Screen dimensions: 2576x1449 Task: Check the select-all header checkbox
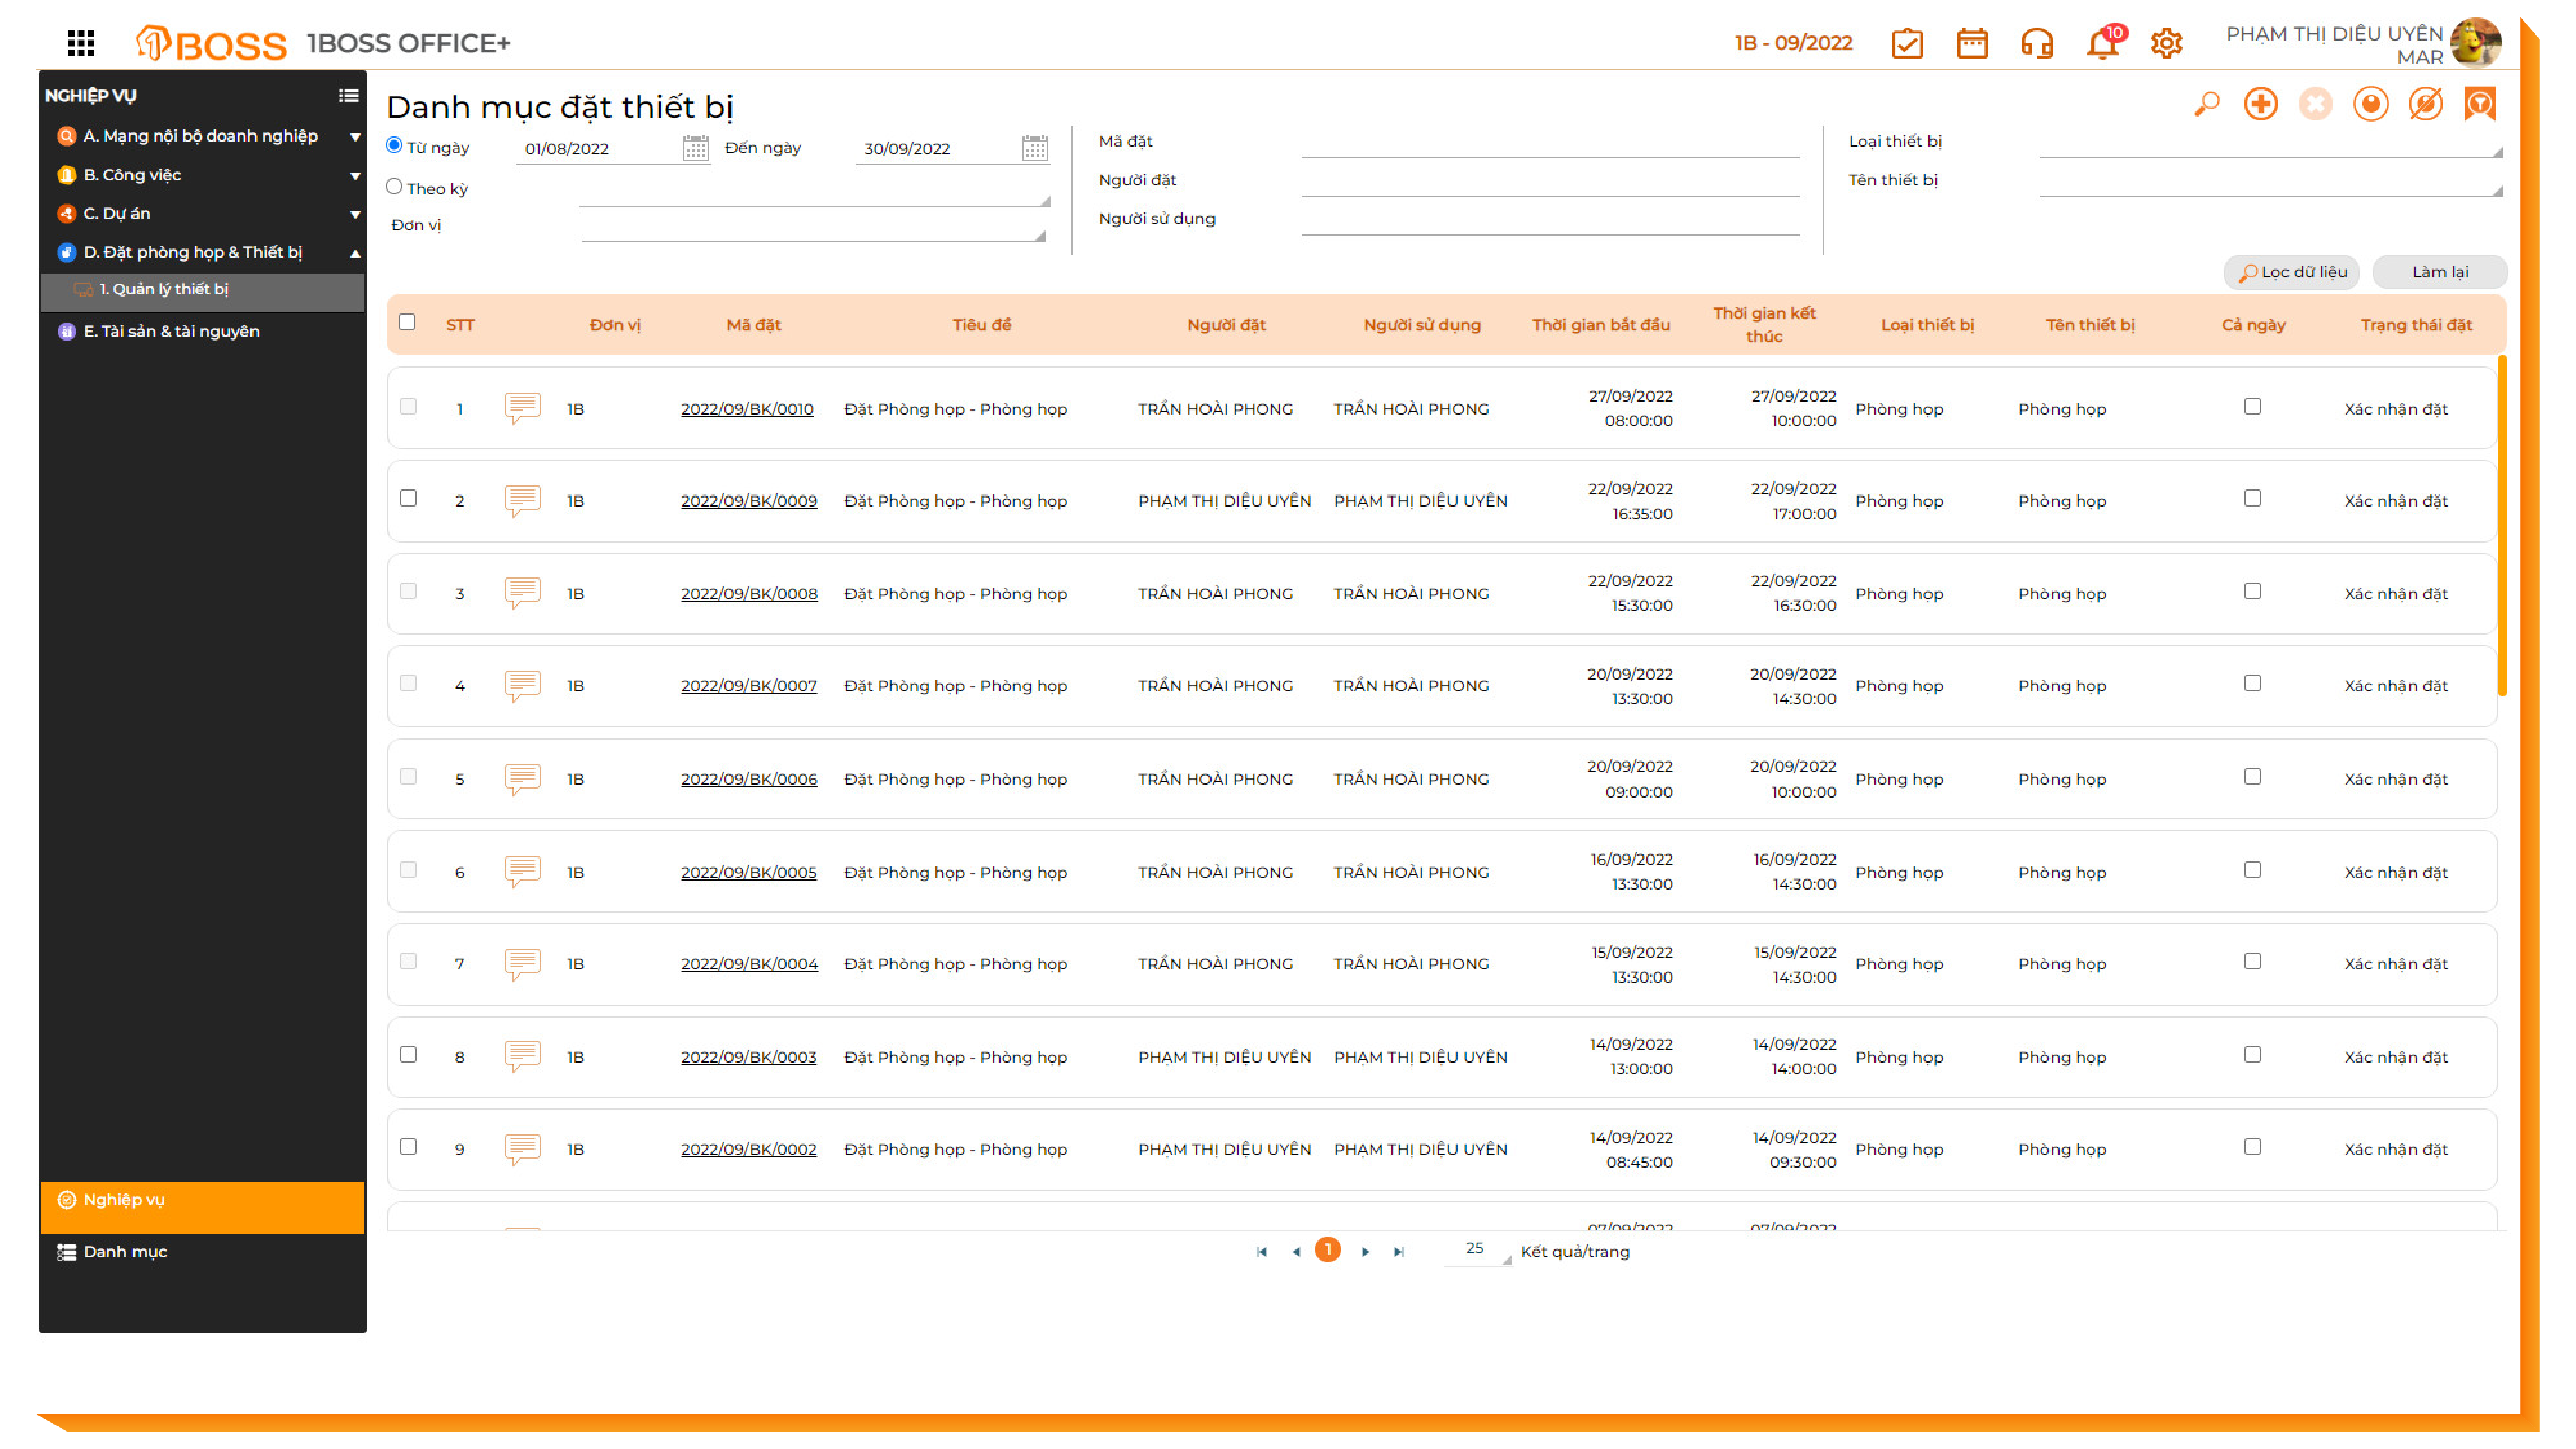(407, 322)
